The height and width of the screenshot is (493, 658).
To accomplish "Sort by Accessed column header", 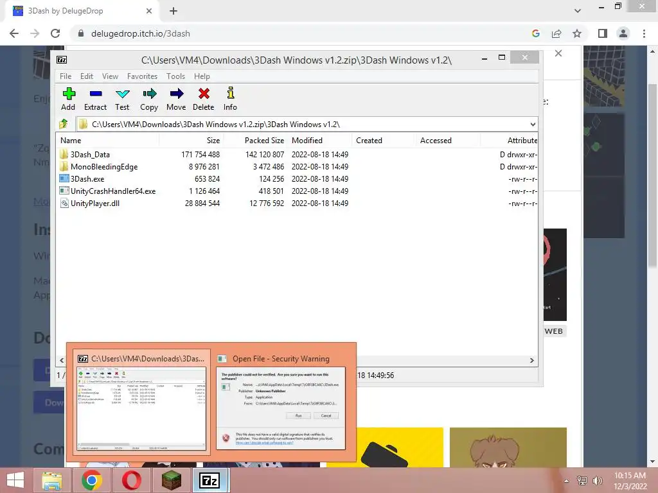I will 448,141.
